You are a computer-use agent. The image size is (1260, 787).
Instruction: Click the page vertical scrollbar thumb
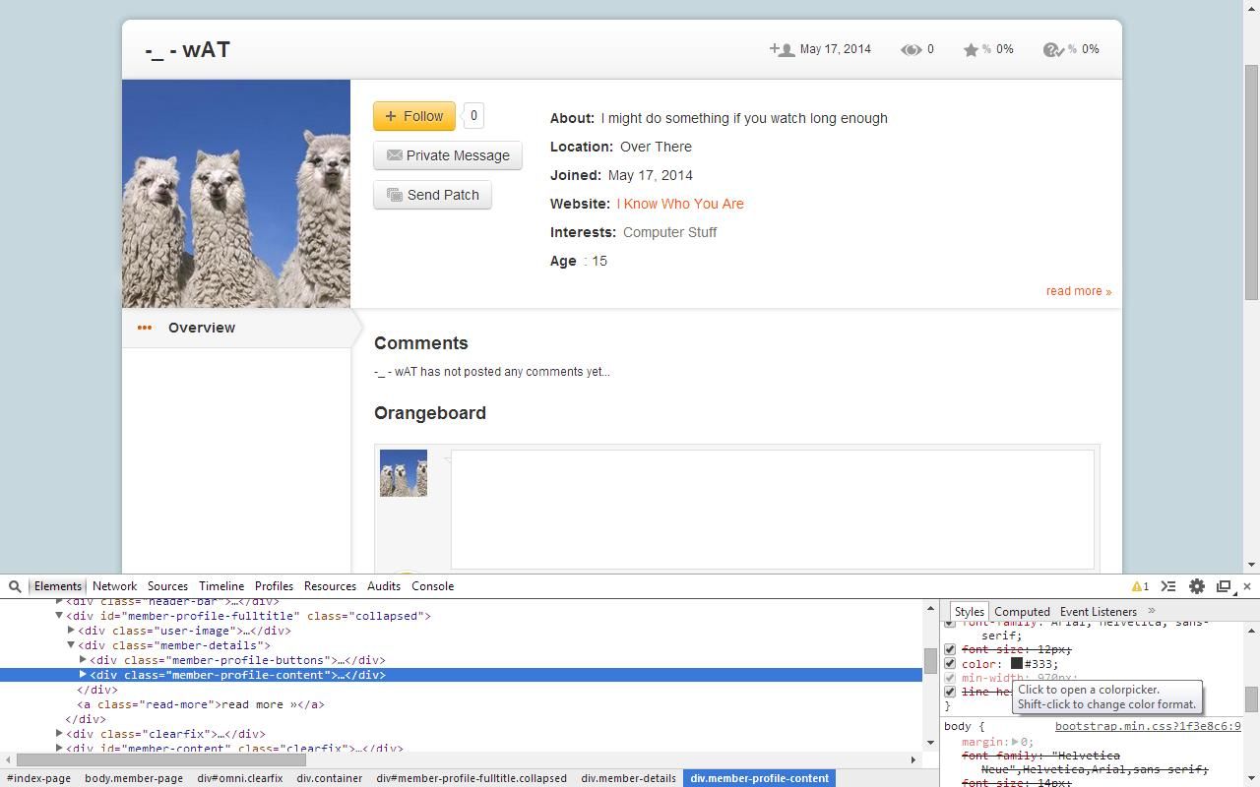pos(1252,182)
